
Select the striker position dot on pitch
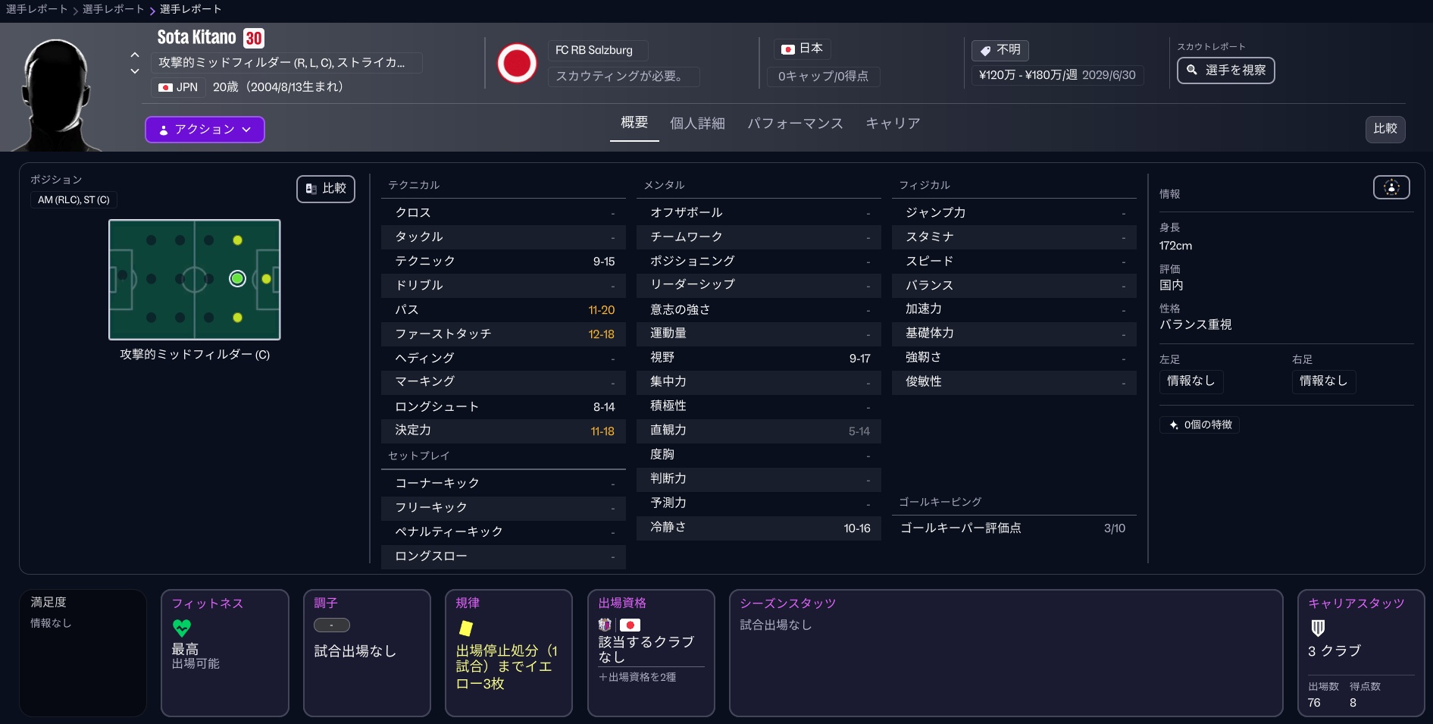pos(266,279)
